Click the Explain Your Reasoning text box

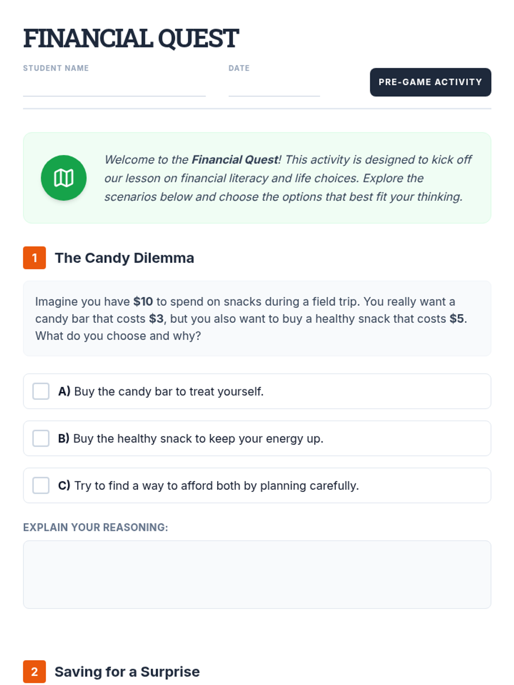(257, 574)
